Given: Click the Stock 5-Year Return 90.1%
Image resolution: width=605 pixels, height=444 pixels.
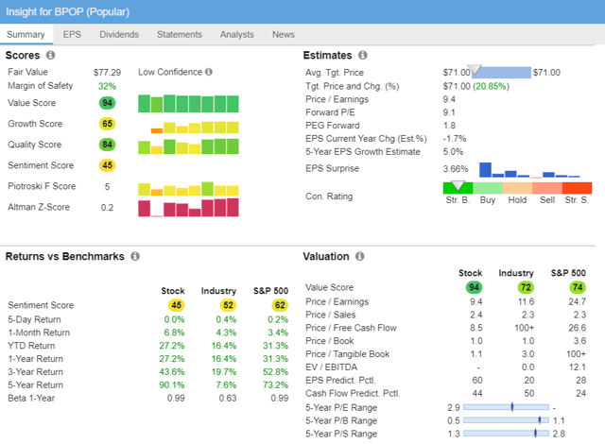Looking at the screenshot, I should pyautogui.click(x=172, y=385).
